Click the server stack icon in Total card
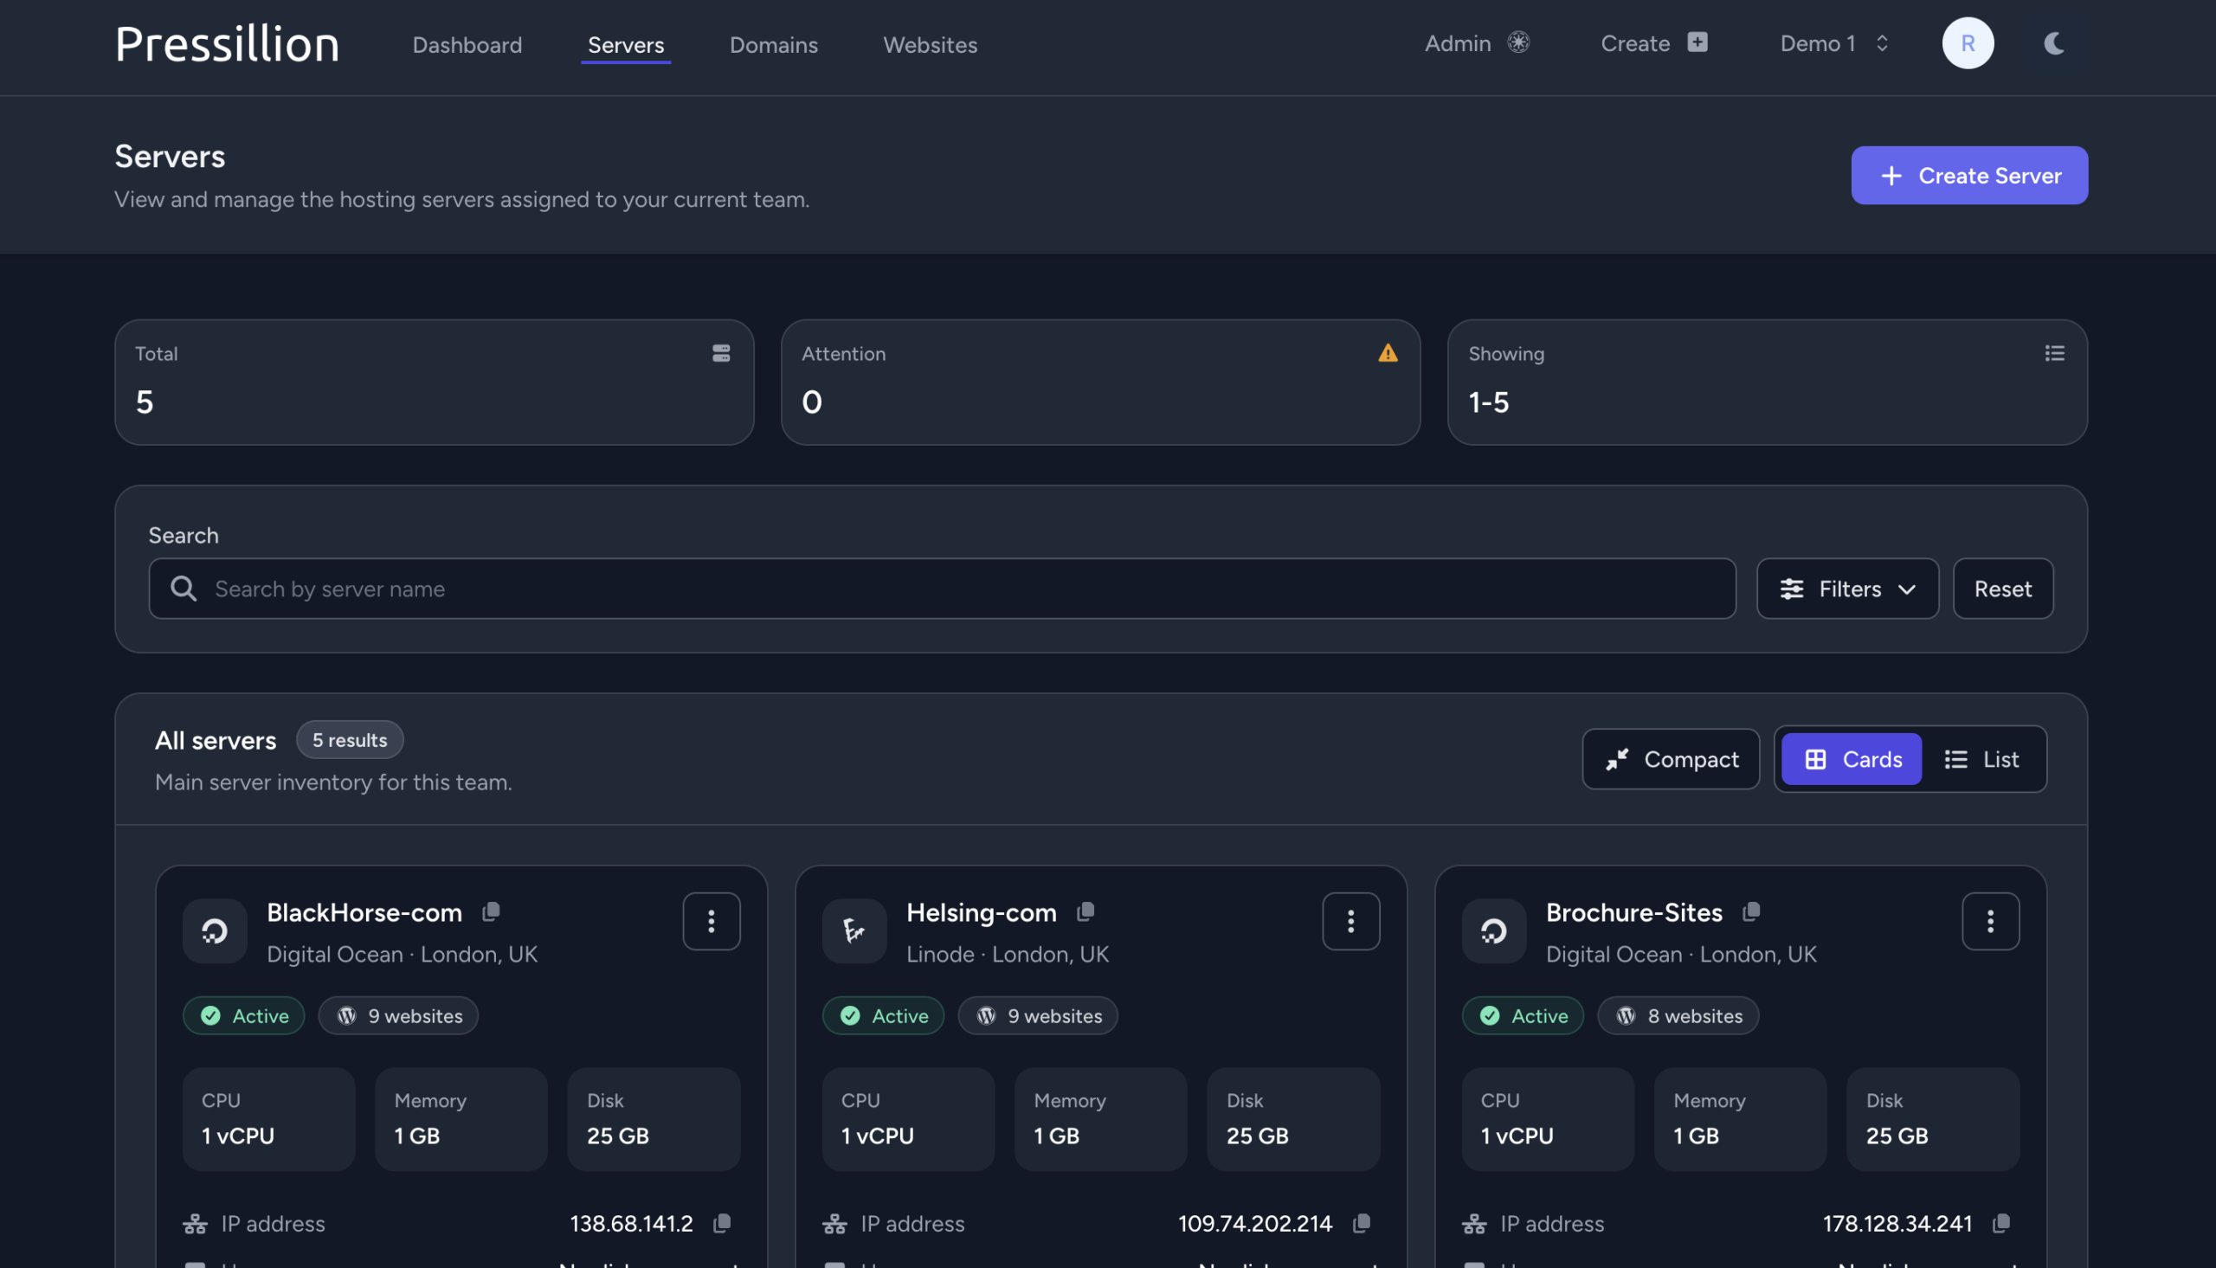 pos(720,353)
